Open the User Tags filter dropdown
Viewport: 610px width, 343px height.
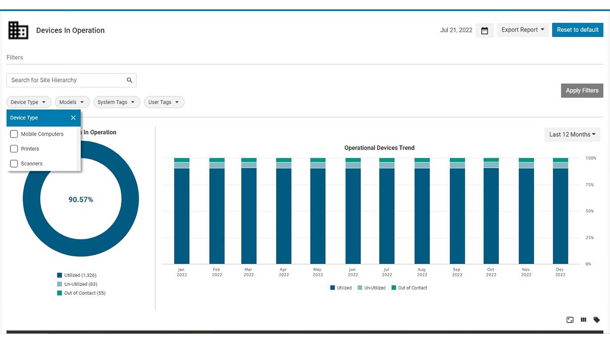point(164,102)
